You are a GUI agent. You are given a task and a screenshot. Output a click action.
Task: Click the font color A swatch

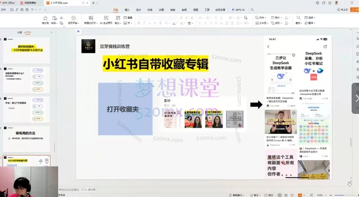point(174,23)
